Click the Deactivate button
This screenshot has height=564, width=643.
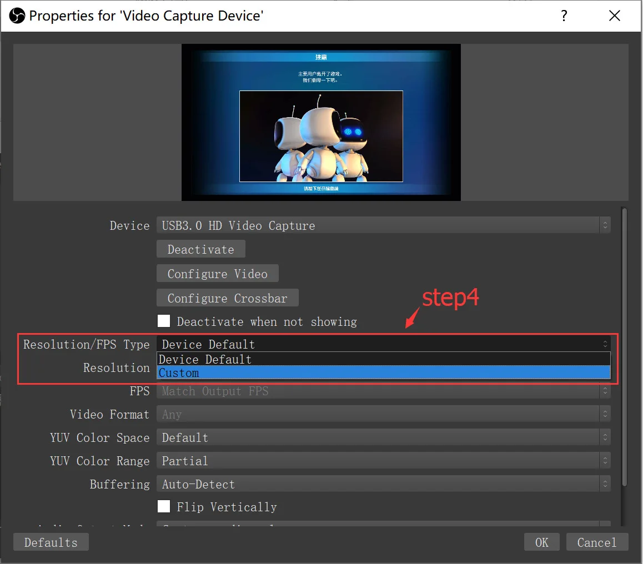tap(201, 249)
